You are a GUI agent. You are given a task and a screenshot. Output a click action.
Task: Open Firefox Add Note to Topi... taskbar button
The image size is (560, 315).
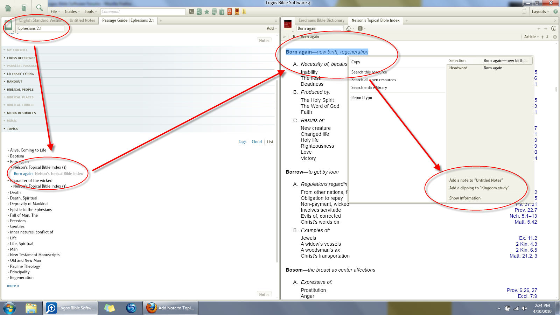point(171,308)
